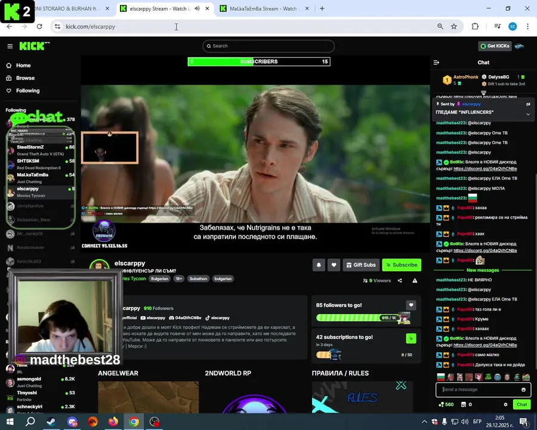The width and height of the screenshot is (537, 430).
Task: Go to Home in Kick sidebar
Action: tap(23, 66)
